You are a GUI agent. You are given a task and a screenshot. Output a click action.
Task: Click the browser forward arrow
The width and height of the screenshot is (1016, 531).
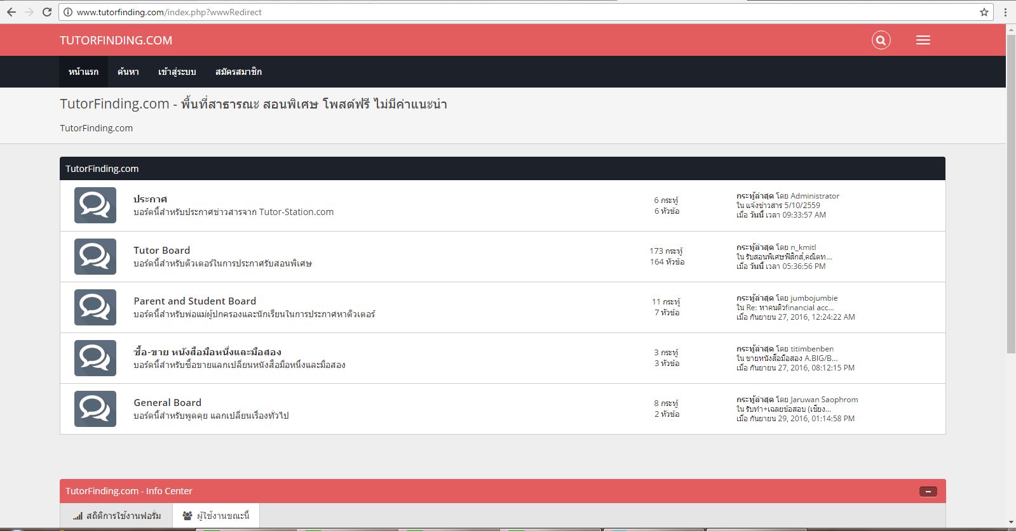click(x=29, y=12)
